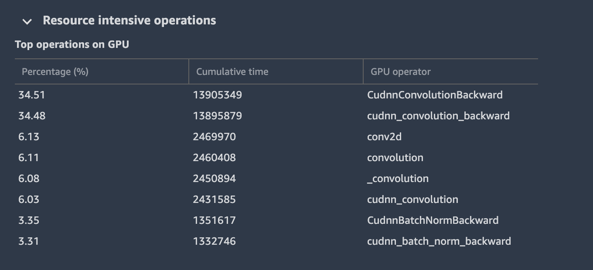Image resolution: width=593 pixels, height=270 pixels.
Task: Click the 3.35 percentage cell
Action: click(x=29, y=220)
